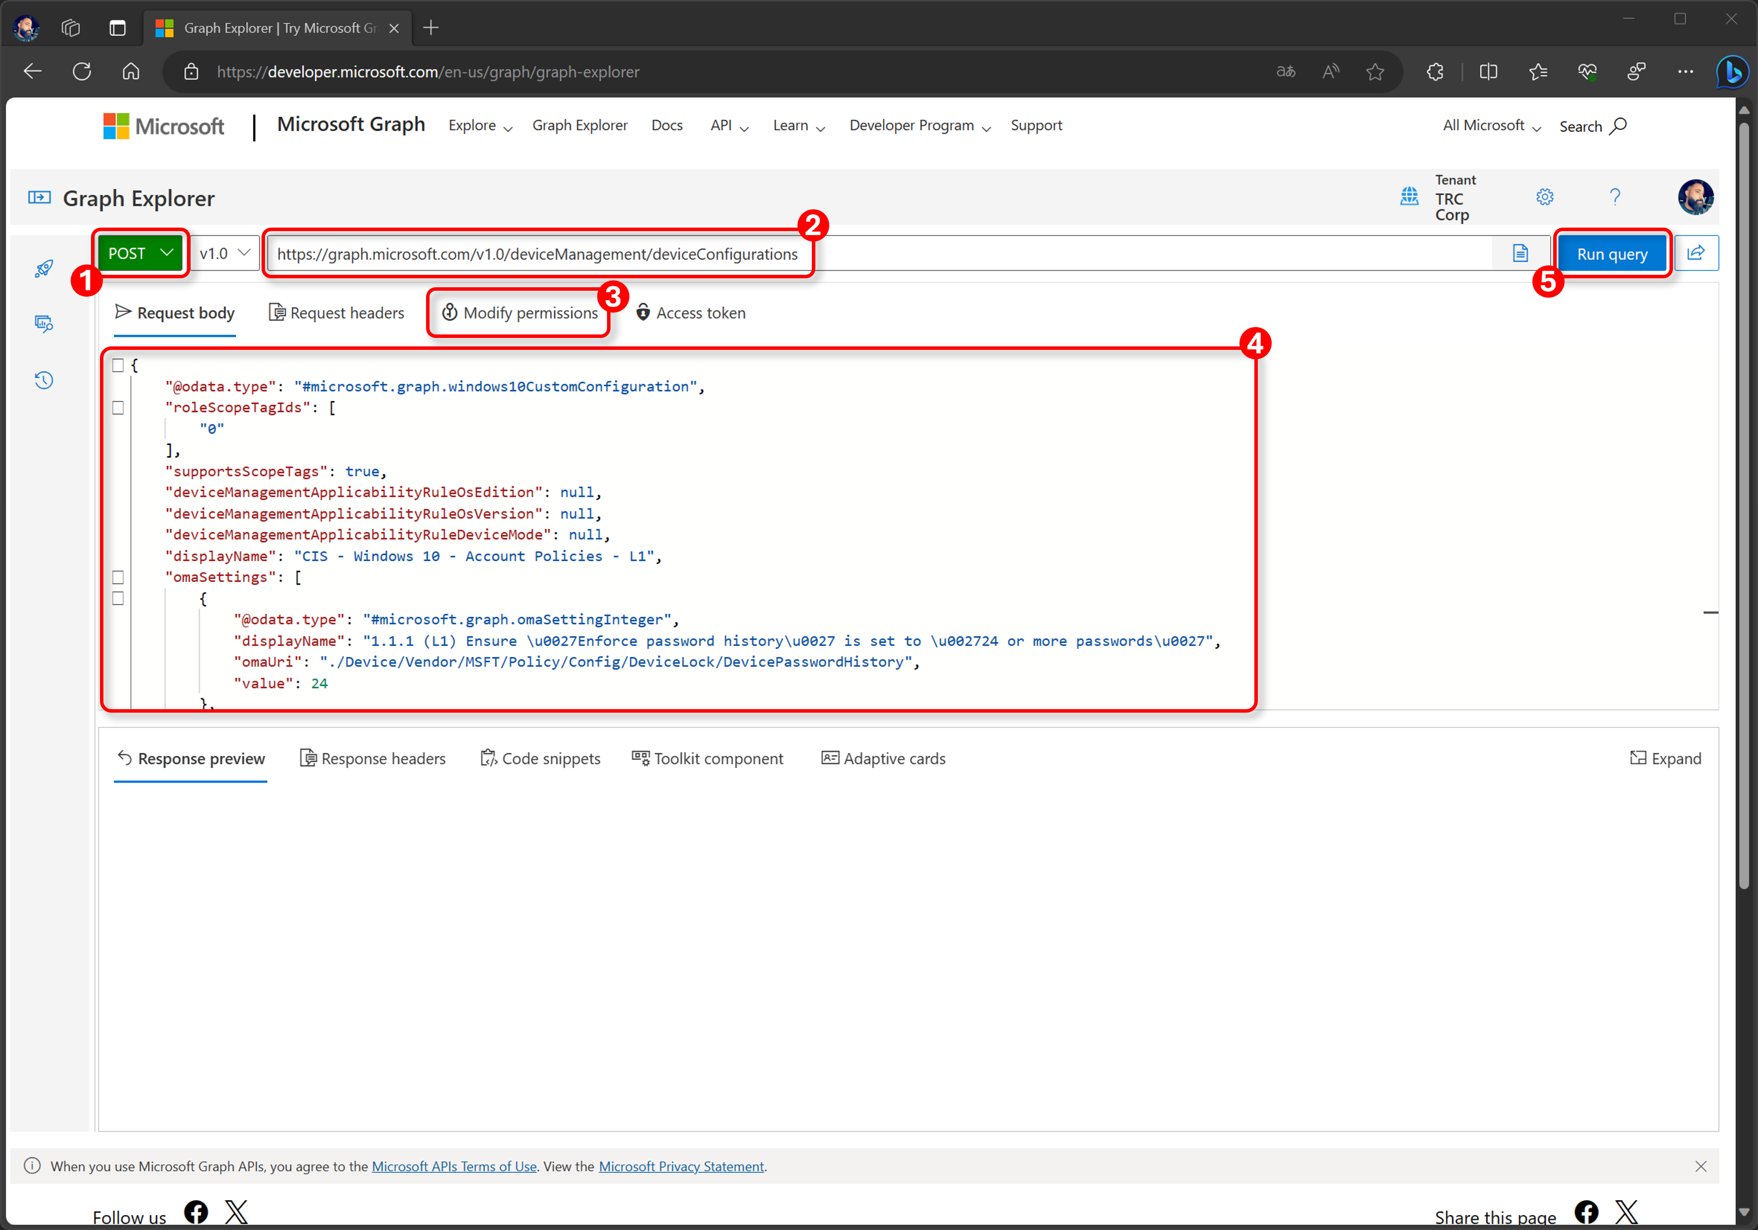
Task: Expand the Explore menu
Action: [480, 126]
